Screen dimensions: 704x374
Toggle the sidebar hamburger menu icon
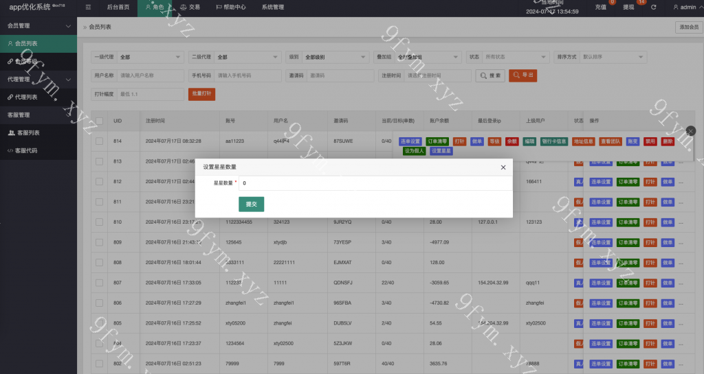tap(88, 7)
